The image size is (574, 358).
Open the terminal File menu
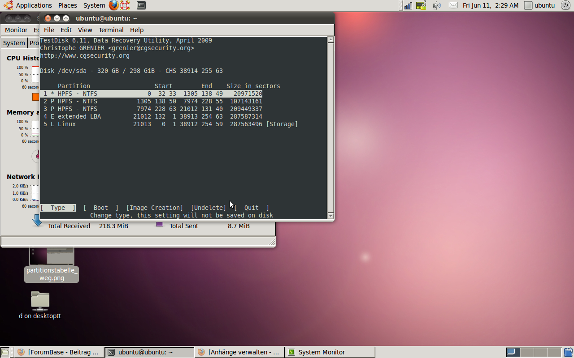tap(49, 30)
